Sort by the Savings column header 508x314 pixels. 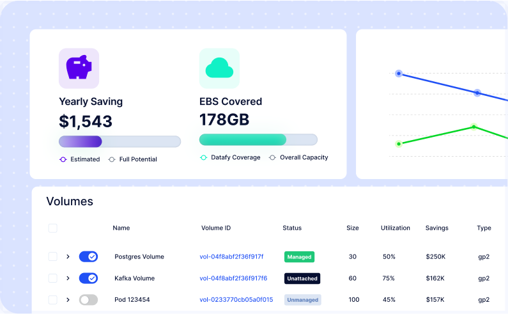[436, 228]
